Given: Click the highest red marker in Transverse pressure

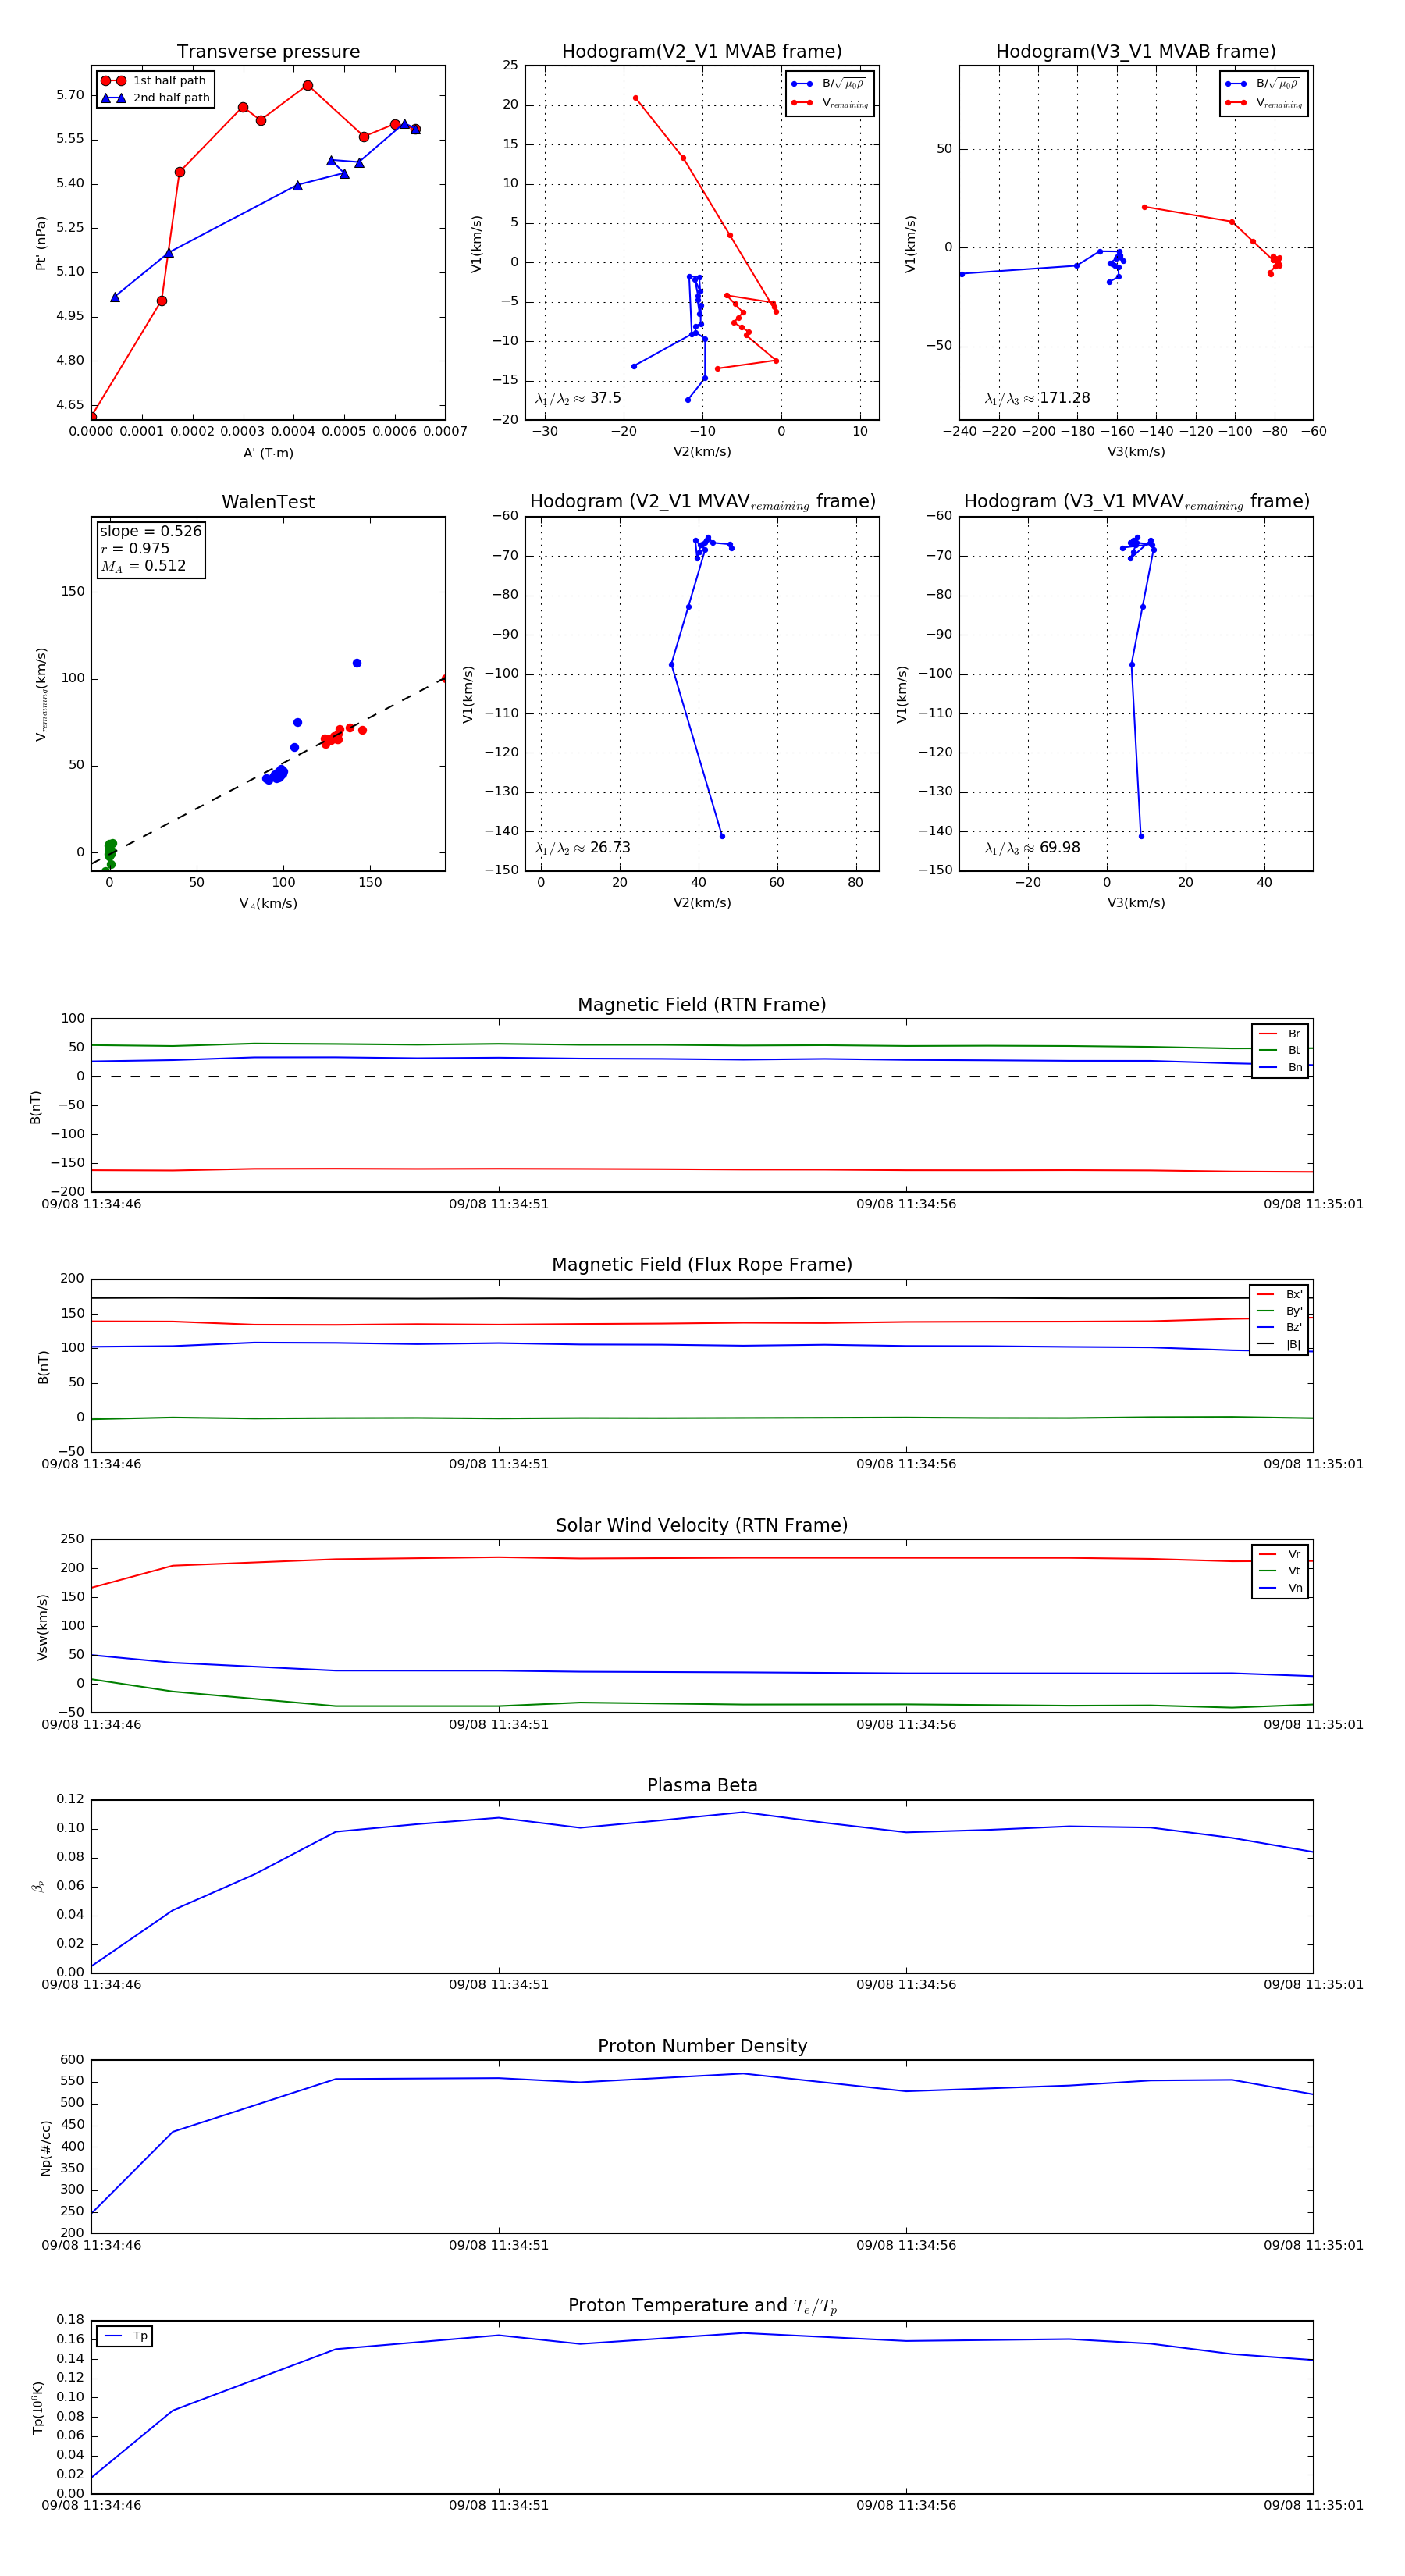Looking at the screenshot, I should 308,86.
